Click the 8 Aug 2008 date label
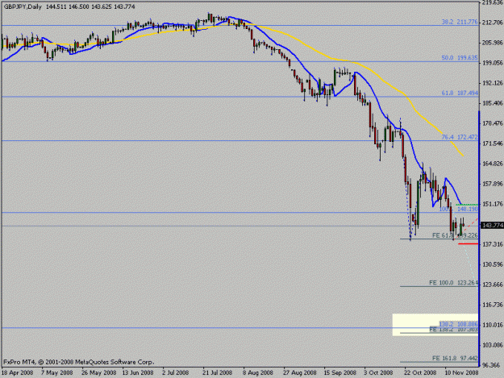 pos(258,373)
